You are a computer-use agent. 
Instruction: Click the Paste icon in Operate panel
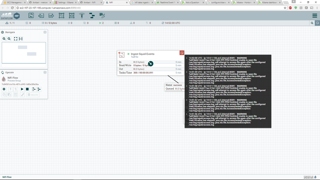tap(9, 95)
